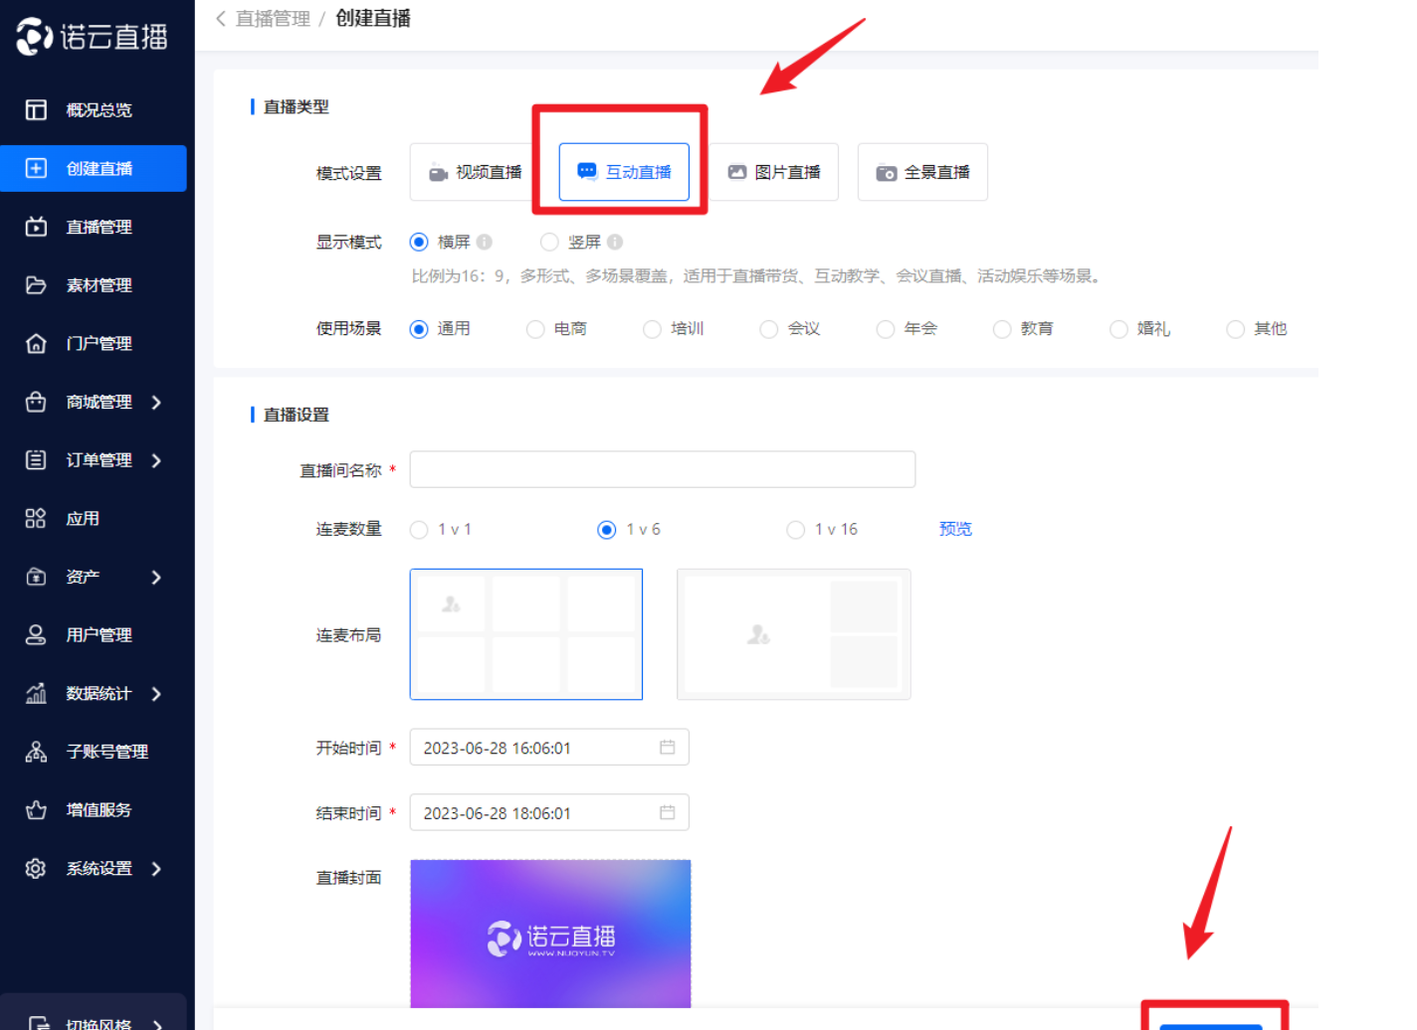Image resolution: width=1417 pixels, height=1030 pixels.
Task: Click the back arrow beside 直播管理 breadcrumb
Action: [221, 19]
